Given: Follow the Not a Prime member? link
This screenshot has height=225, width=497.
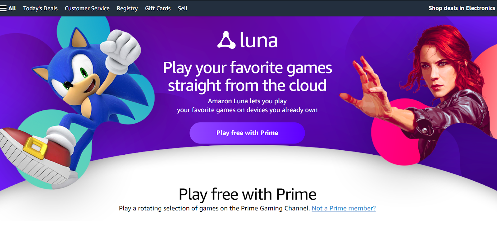Looking at the screenshot, I should 344,208.
